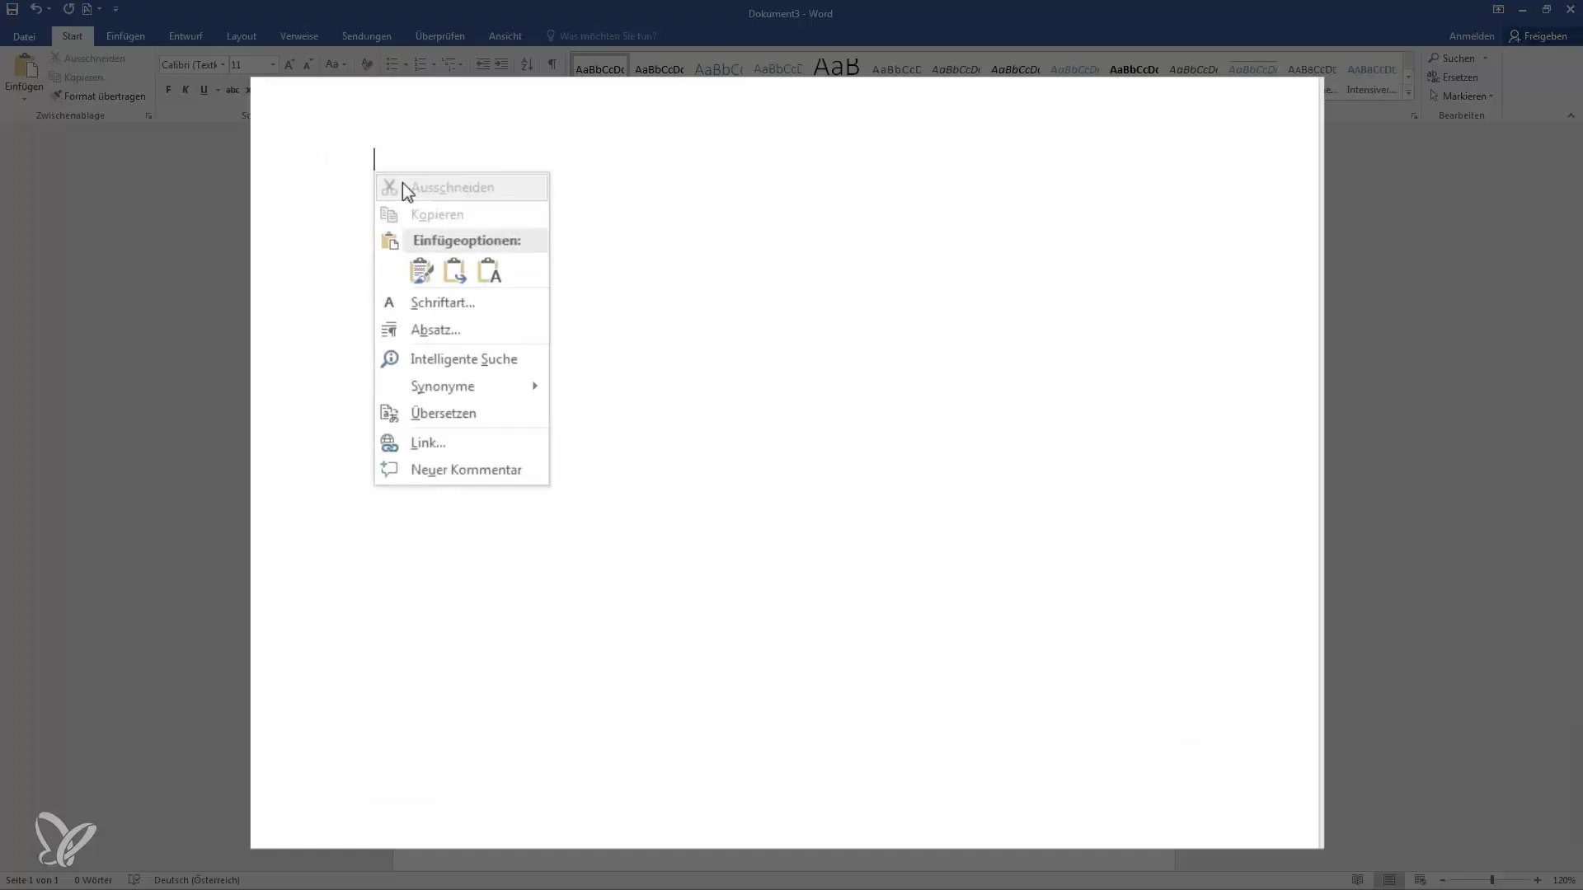This screenshot has height=890, width=1583.
Task: Switch to the Einfügen ribbon tab
Action: pyautogui.click(x=125, y=36)
